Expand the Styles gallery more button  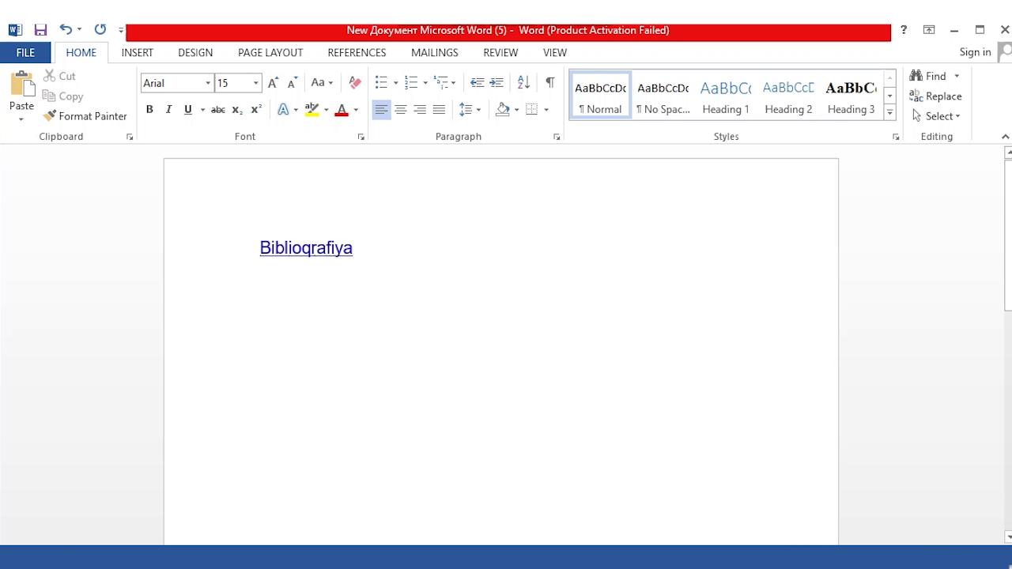coord(889,113)
